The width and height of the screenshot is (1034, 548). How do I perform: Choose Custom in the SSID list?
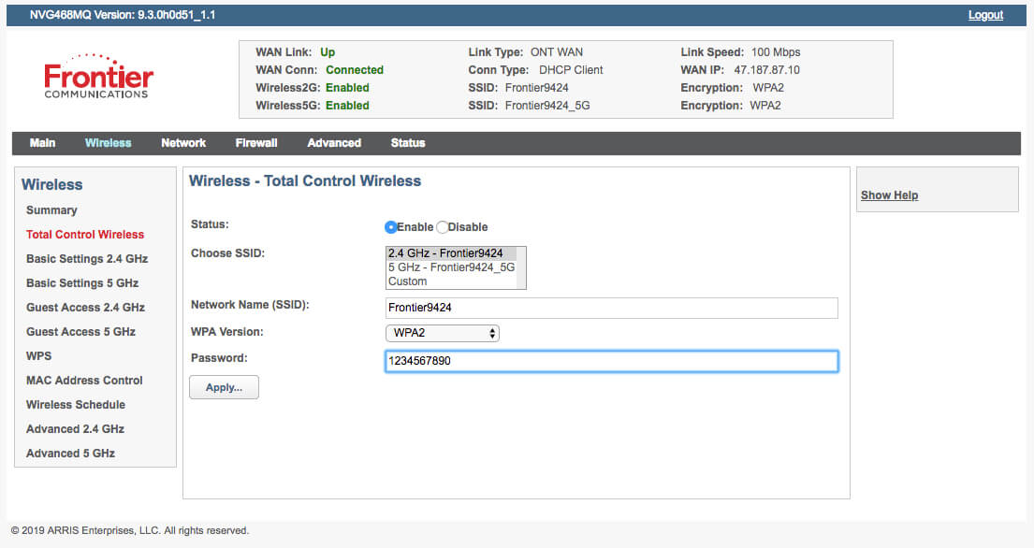point(404,281)
